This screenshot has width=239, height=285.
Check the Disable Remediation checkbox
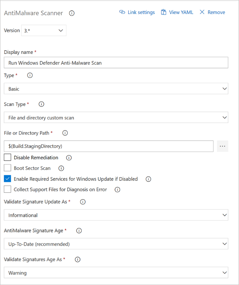pos(8,157)
